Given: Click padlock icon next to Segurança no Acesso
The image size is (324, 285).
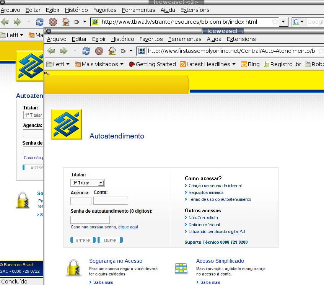Looking at the screenshot, I should [74, 267].
